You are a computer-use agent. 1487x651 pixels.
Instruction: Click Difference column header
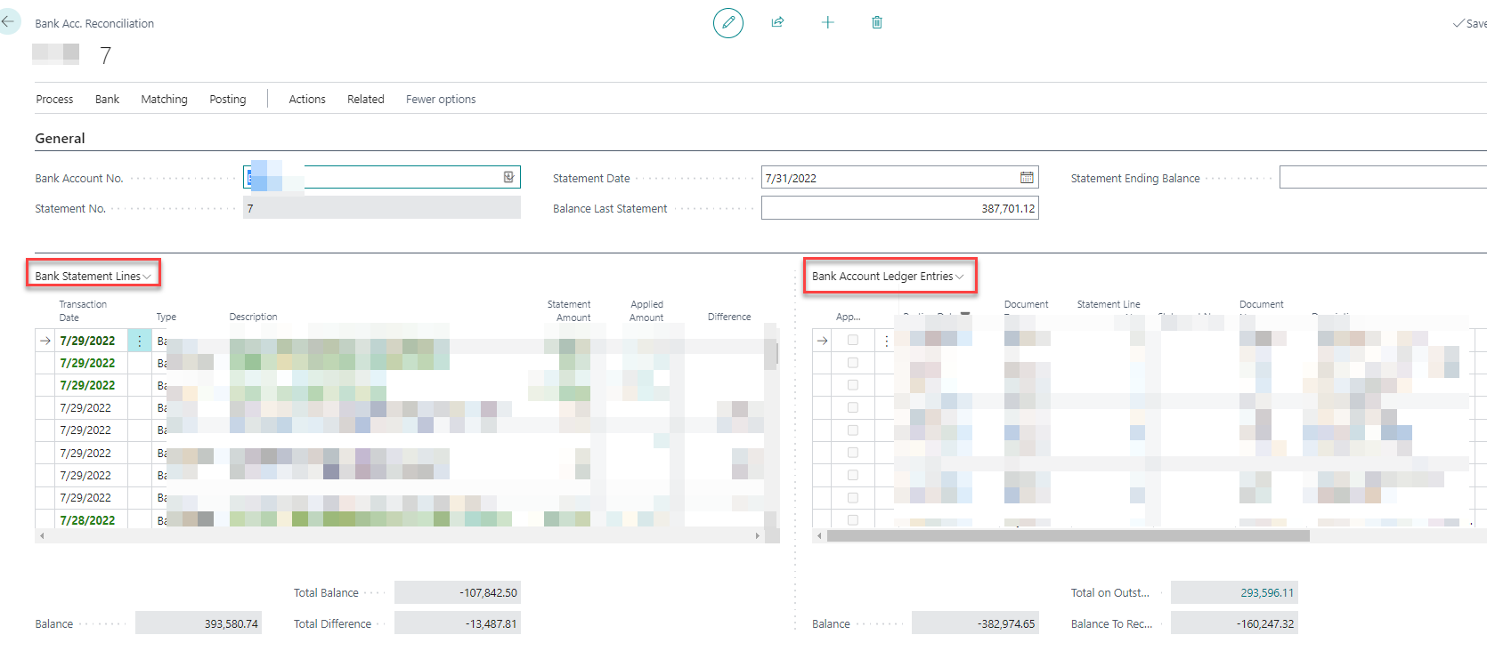[x=729, y=317]
